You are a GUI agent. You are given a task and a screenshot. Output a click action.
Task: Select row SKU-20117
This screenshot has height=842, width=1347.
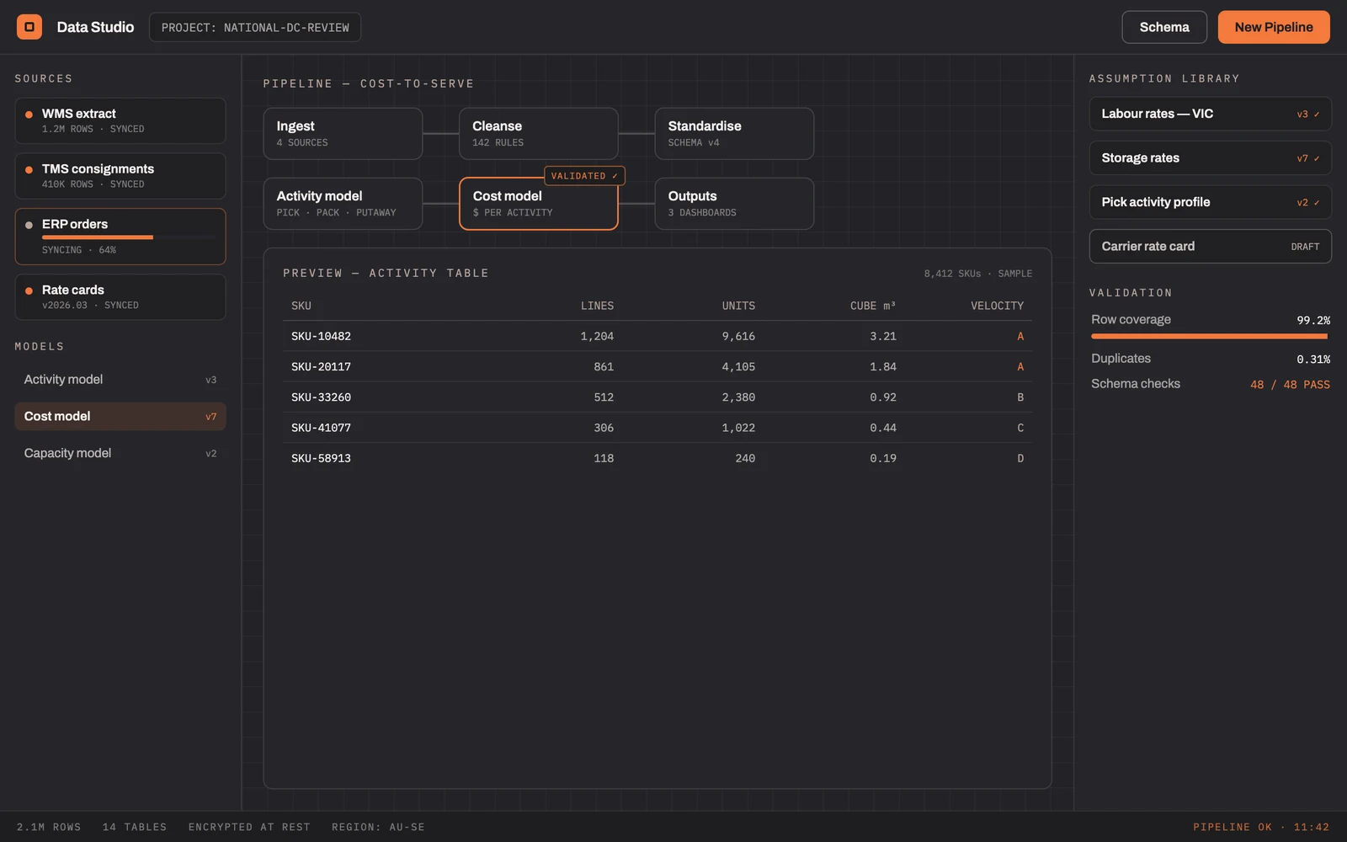pyautogui.click(x=658, y=367)
